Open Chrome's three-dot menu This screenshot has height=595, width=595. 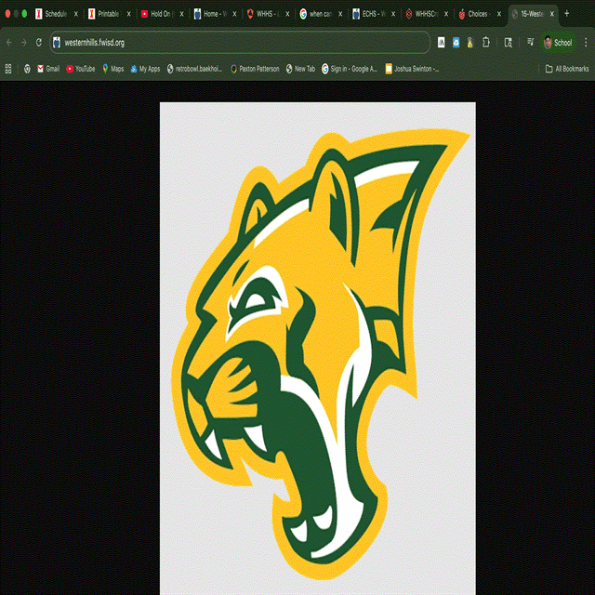586,43
